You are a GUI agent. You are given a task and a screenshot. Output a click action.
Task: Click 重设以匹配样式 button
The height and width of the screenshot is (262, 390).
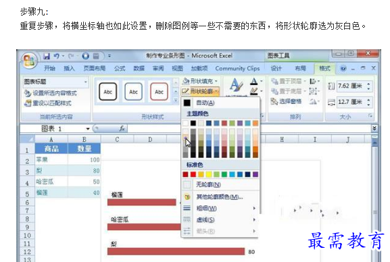tap(48, 103)
